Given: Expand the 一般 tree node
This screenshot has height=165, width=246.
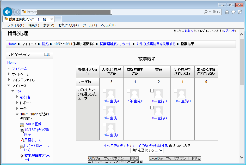Looking at the screenshot, I should point(17,108).
